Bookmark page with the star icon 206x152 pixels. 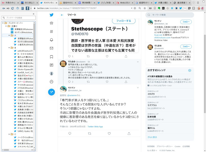tap(145, 8)
